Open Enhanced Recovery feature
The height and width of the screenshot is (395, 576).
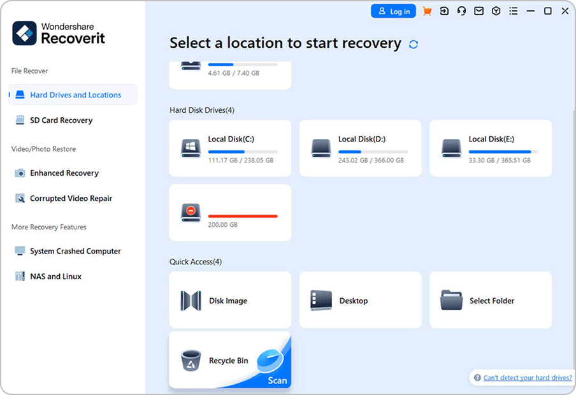pos(64,173)
